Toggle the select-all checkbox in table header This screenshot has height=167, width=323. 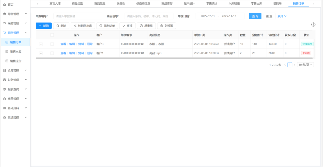tap(52, 35)
